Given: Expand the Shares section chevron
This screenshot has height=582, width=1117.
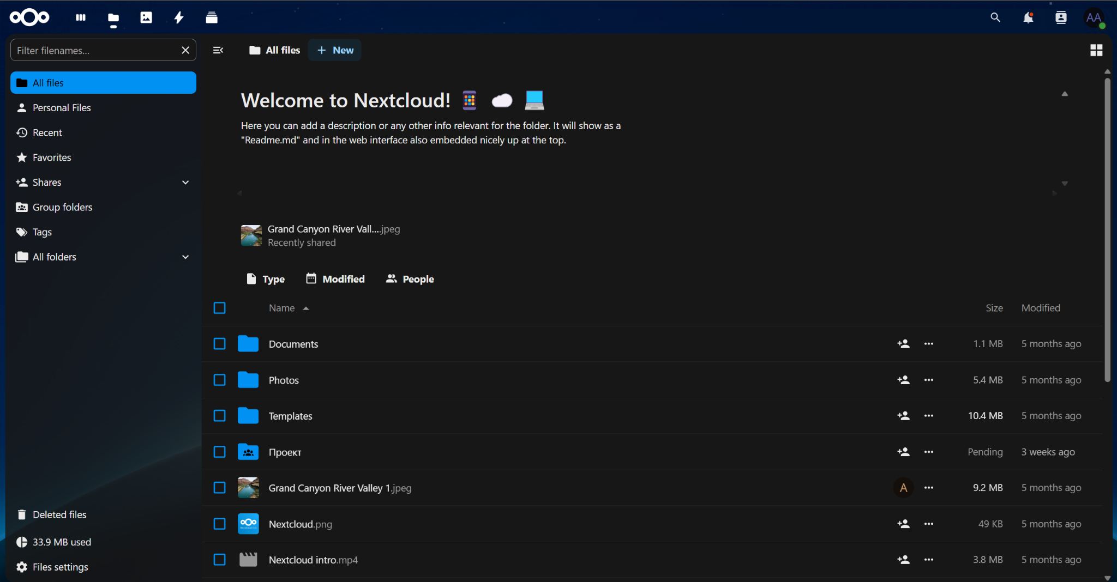Looking at the screenshot, I should [185, 183].
